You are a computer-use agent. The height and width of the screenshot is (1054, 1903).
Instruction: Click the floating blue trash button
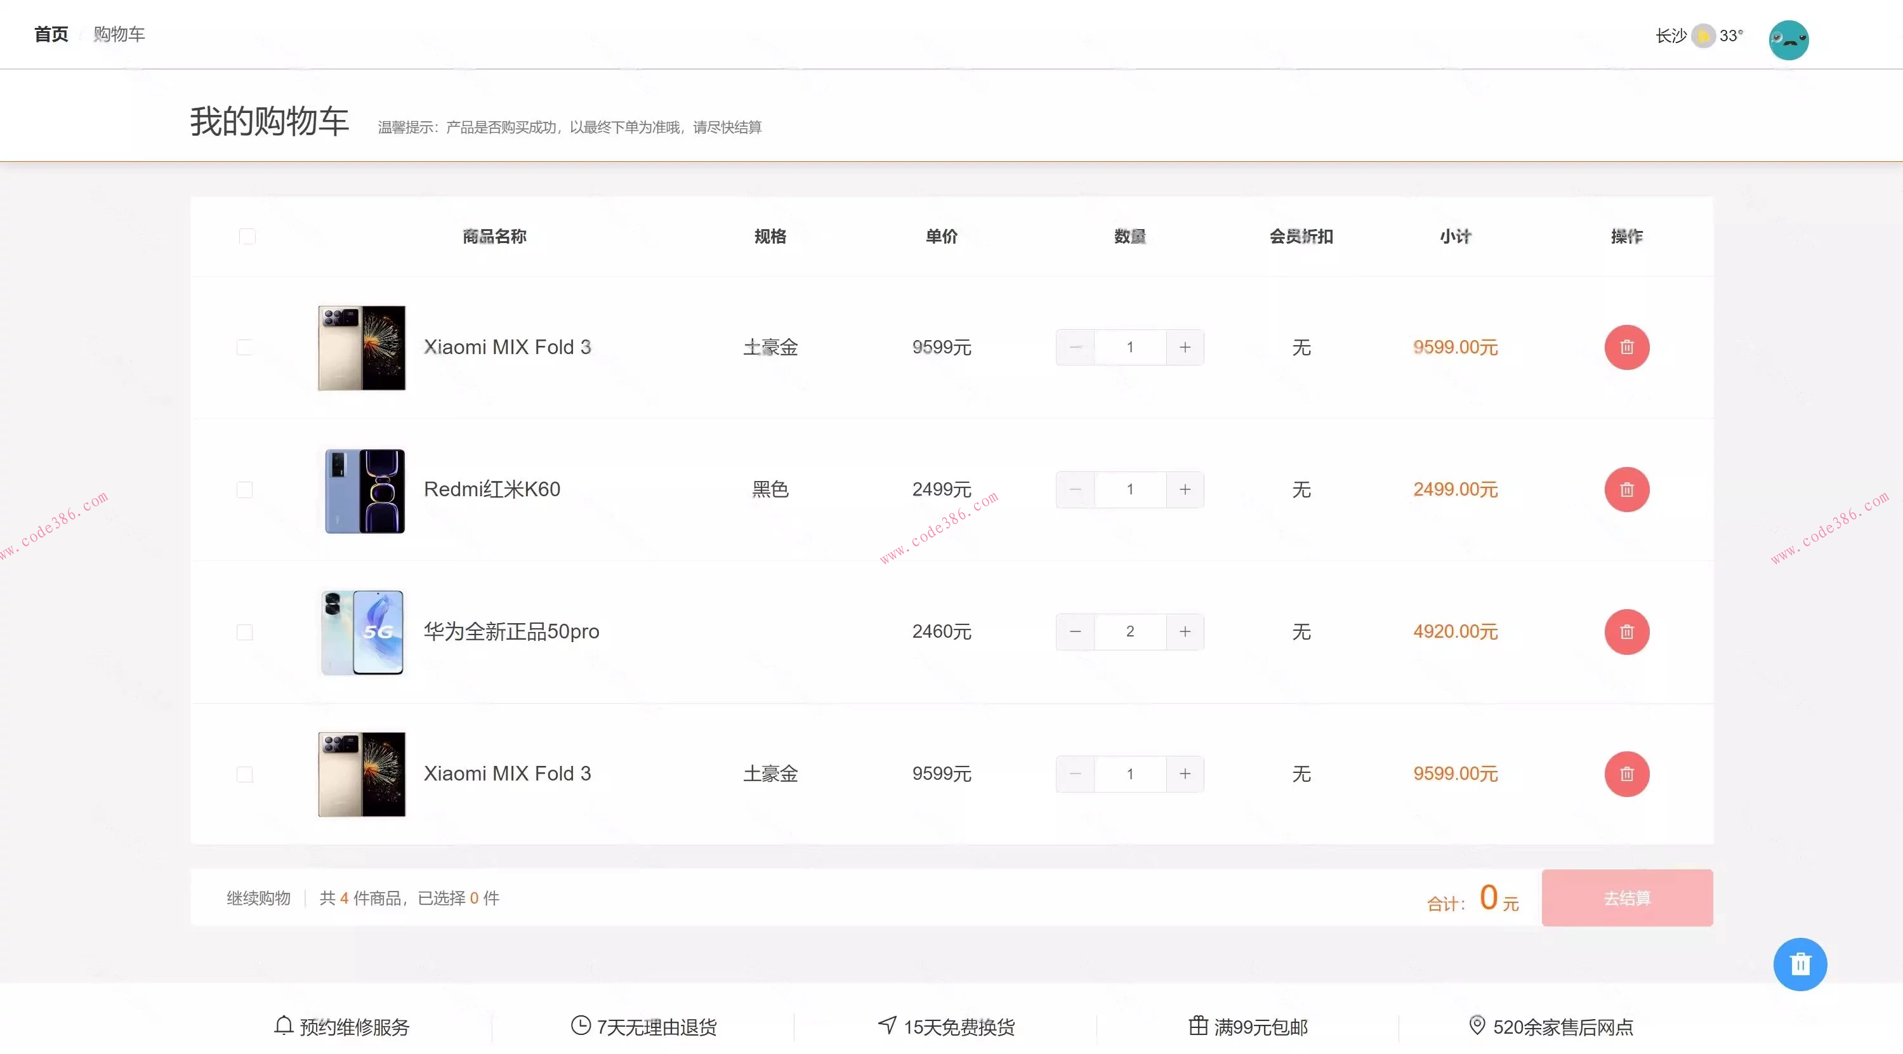1800,963
